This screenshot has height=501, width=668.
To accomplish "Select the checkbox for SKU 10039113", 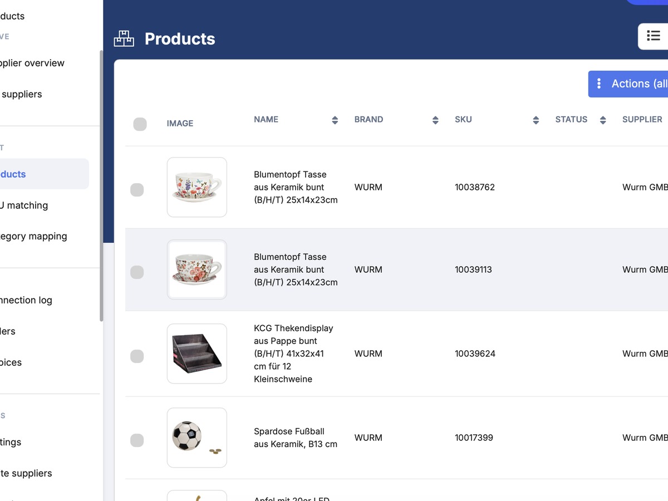I will point(137,272).
